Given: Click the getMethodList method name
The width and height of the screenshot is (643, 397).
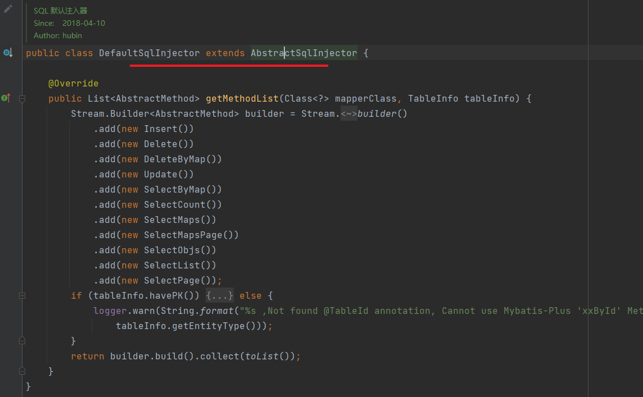Looking at the screenshot, I should pos(242,99).
